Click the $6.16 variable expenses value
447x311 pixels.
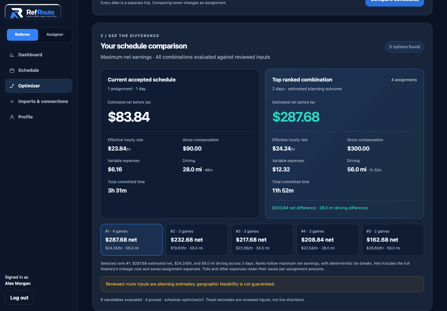(115, 169)
